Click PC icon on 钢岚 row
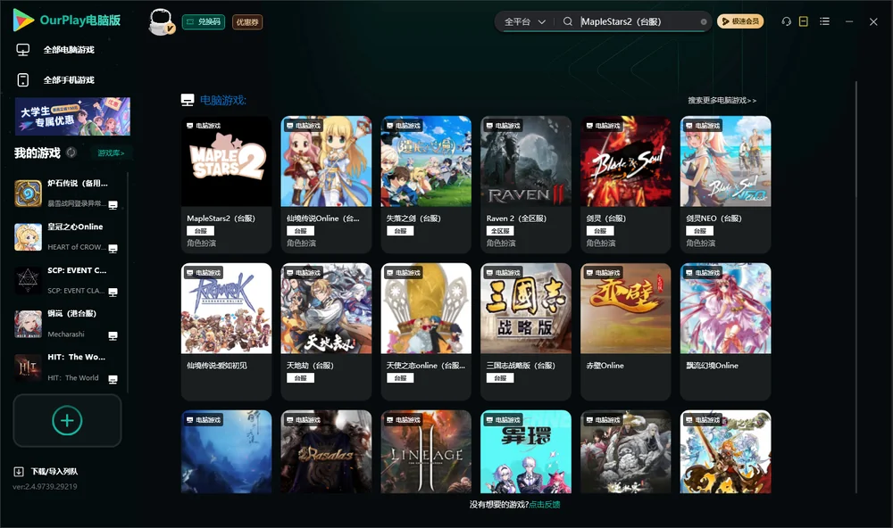Image resolution: width=893 pixels, height=528 pixels. [x=113, y=335]
